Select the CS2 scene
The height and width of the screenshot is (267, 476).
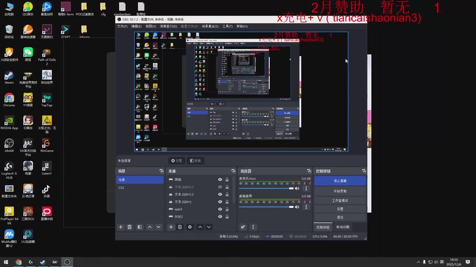(140, 187)
